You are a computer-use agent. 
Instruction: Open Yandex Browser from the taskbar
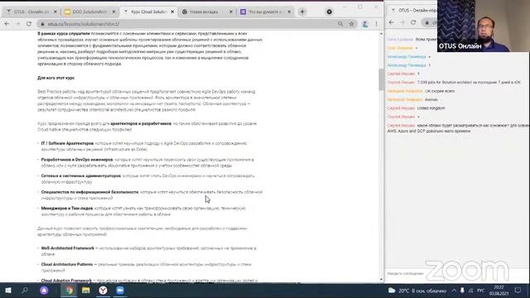point(103,291)
